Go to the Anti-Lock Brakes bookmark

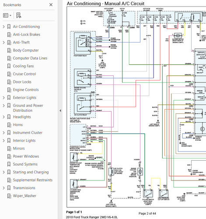point(27,35)
